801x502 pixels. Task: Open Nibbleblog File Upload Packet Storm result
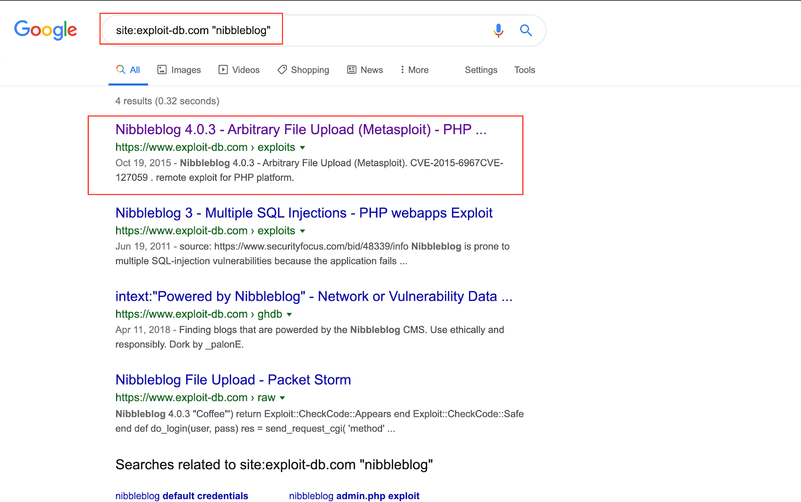(x=233, y=380)
